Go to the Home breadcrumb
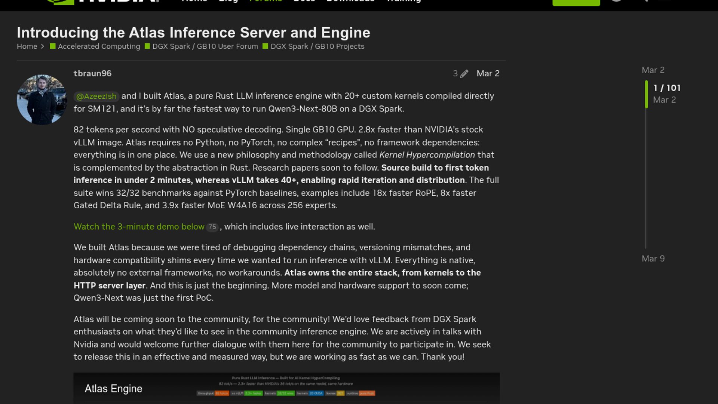 [x=27, y=46]
